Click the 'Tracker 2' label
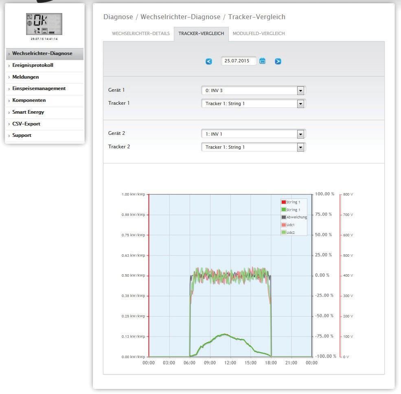 [x=119, y=147]
